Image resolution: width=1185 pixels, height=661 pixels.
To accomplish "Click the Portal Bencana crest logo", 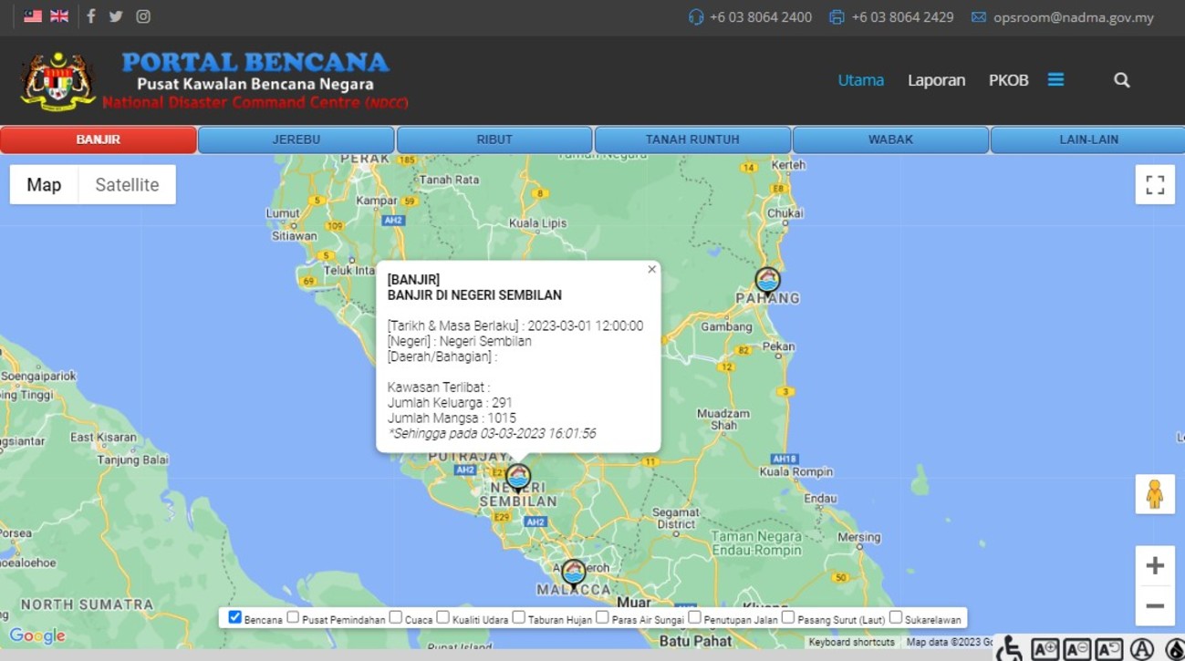I will pos(58,81).
